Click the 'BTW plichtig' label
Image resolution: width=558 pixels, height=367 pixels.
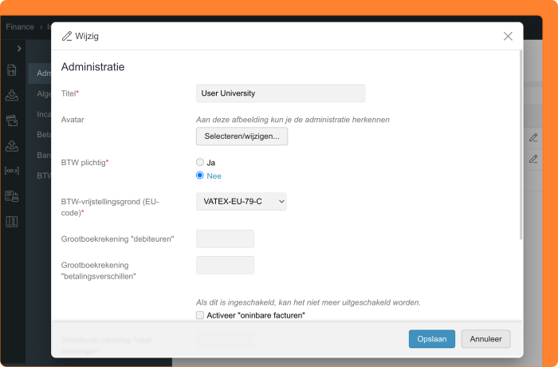point(83,163)
